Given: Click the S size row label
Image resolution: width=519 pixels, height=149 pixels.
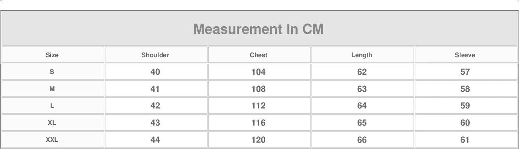Looking at the screenshot, I should pos(52,72).
